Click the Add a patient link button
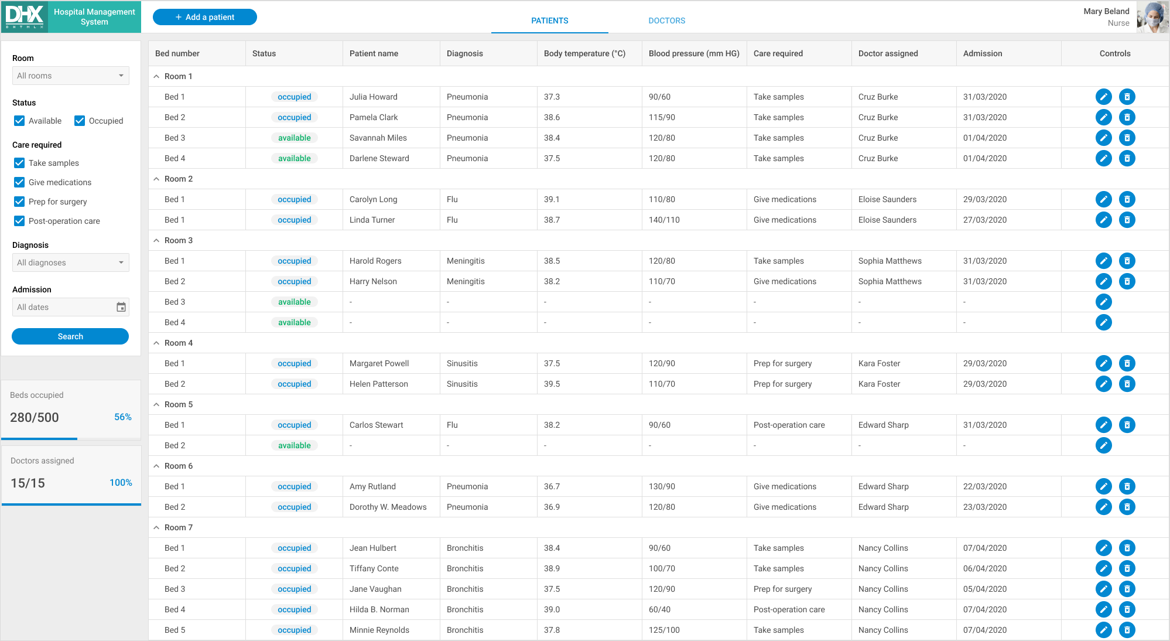1170x641 pixels. 206,16
